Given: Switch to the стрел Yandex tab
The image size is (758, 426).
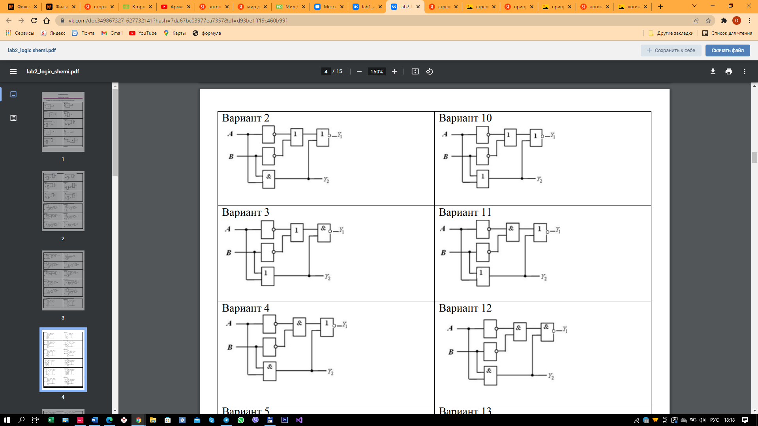Looking at the screenshot, I should (x=443, y=7).
